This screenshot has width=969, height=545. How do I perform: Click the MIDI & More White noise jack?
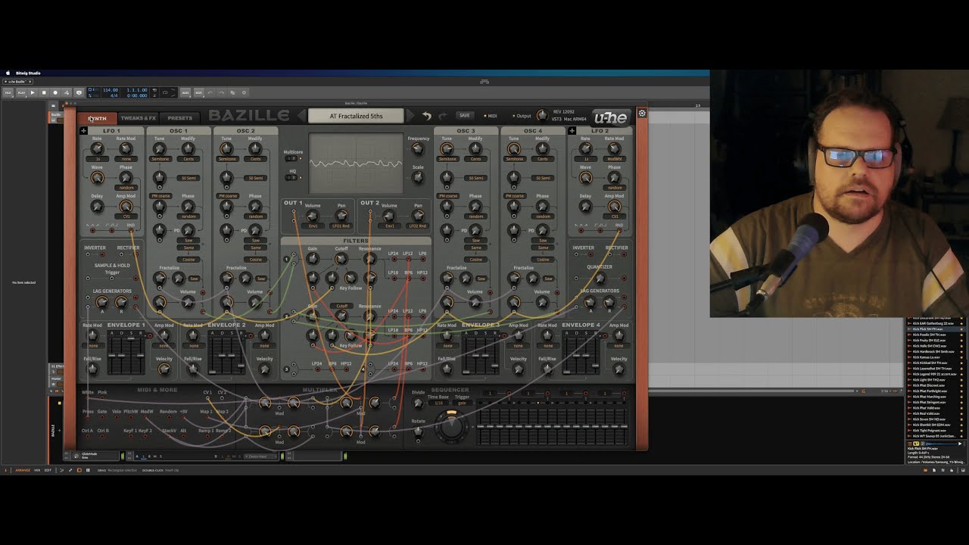[87, 398]
